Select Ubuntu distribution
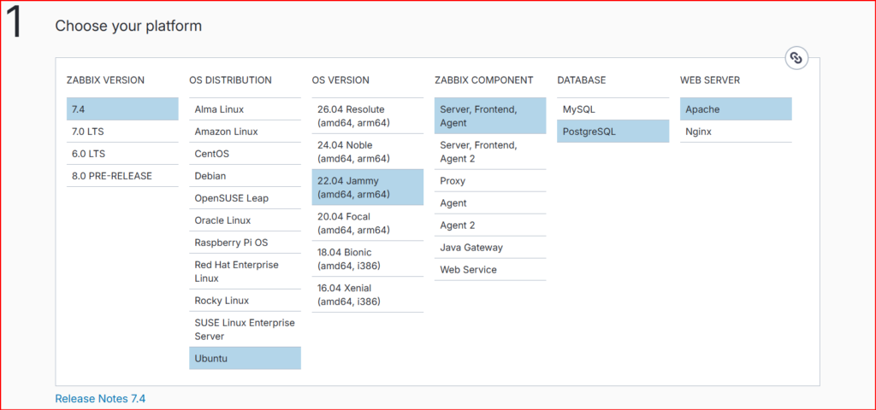 [x=245, y=358]
